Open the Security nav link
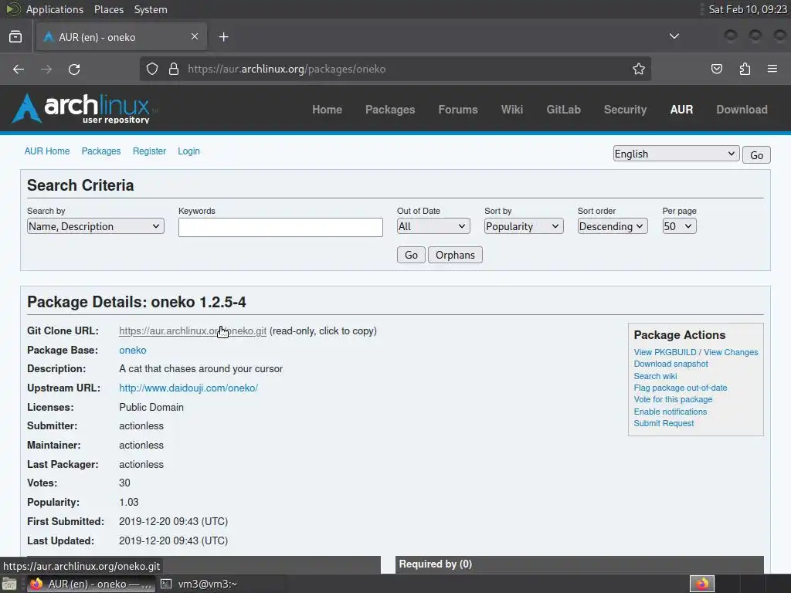The width and height of the screenshot is (791, 593). (625, 110)
